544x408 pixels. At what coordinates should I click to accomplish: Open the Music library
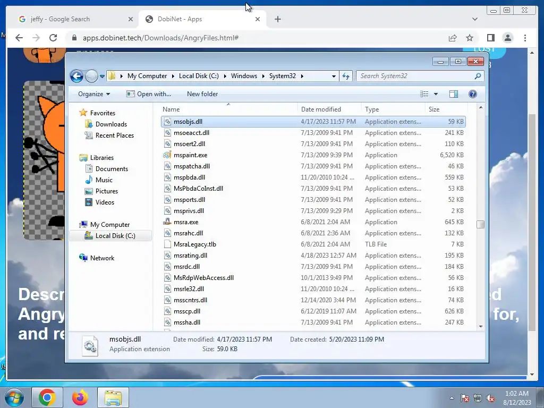pyautogui.click(x=104, y=180)
